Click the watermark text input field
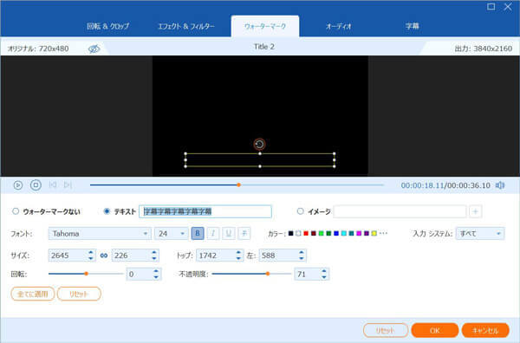This screenshot has height=343, width=520. click(x=205, y=211)
